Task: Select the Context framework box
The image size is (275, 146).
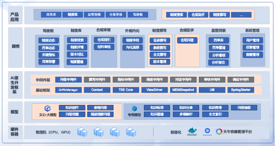Action: click(97, 90)
